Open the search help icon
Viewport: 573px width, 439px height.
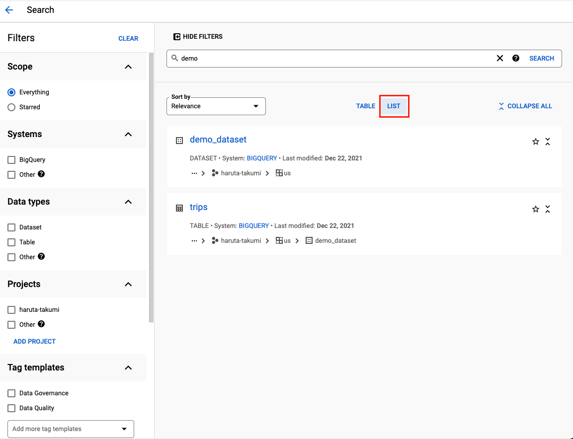pos(516,58)
